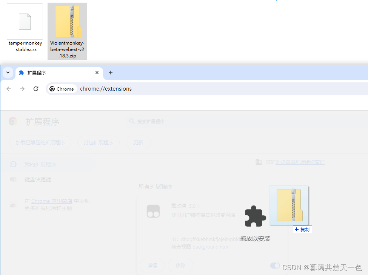
Task: Select the Violentmonkey-beta-webext-v2.18.3.zip file
Action: point(67,31)
